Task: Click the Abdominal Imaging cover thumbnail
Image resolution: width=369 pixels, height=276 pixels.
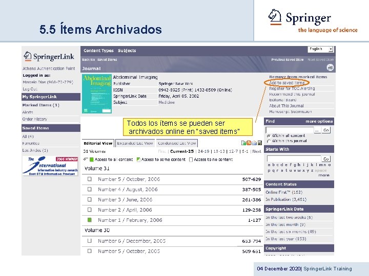Action: (97, 94)
